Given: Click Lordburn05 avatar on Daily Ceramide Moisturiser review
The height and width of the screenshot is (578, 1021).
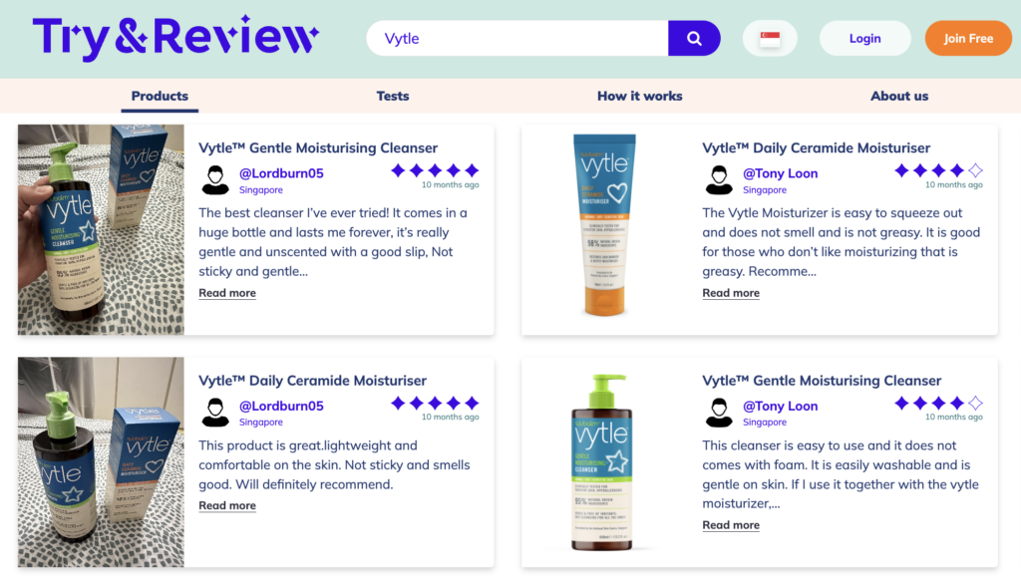Looking at the screenshot, I should [215, 413].
